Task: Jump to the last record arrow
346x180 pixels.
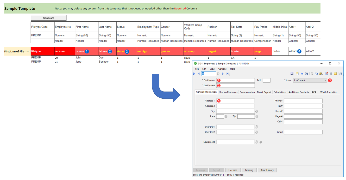Action: (227, 74)
